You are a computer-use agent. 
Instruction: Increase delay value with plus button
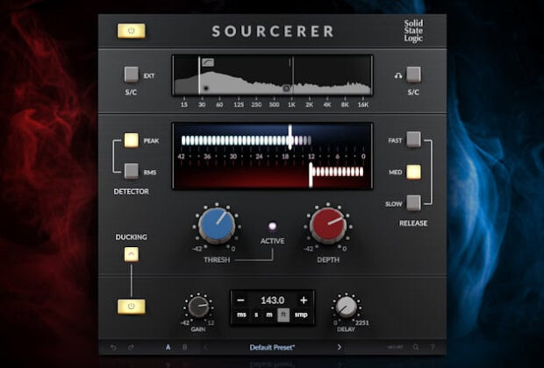click(304, 300)
